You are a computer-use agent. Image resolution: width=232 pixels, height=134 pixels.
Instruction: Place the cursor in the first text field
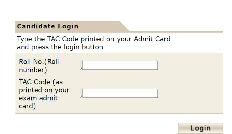[120, 65]
